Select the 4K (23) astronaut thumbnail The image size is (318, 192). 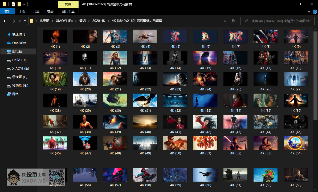[x=175, y=79]
